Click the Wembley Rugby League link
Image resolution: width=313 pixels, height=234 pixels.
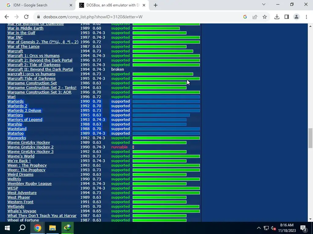tap(29, 184)
